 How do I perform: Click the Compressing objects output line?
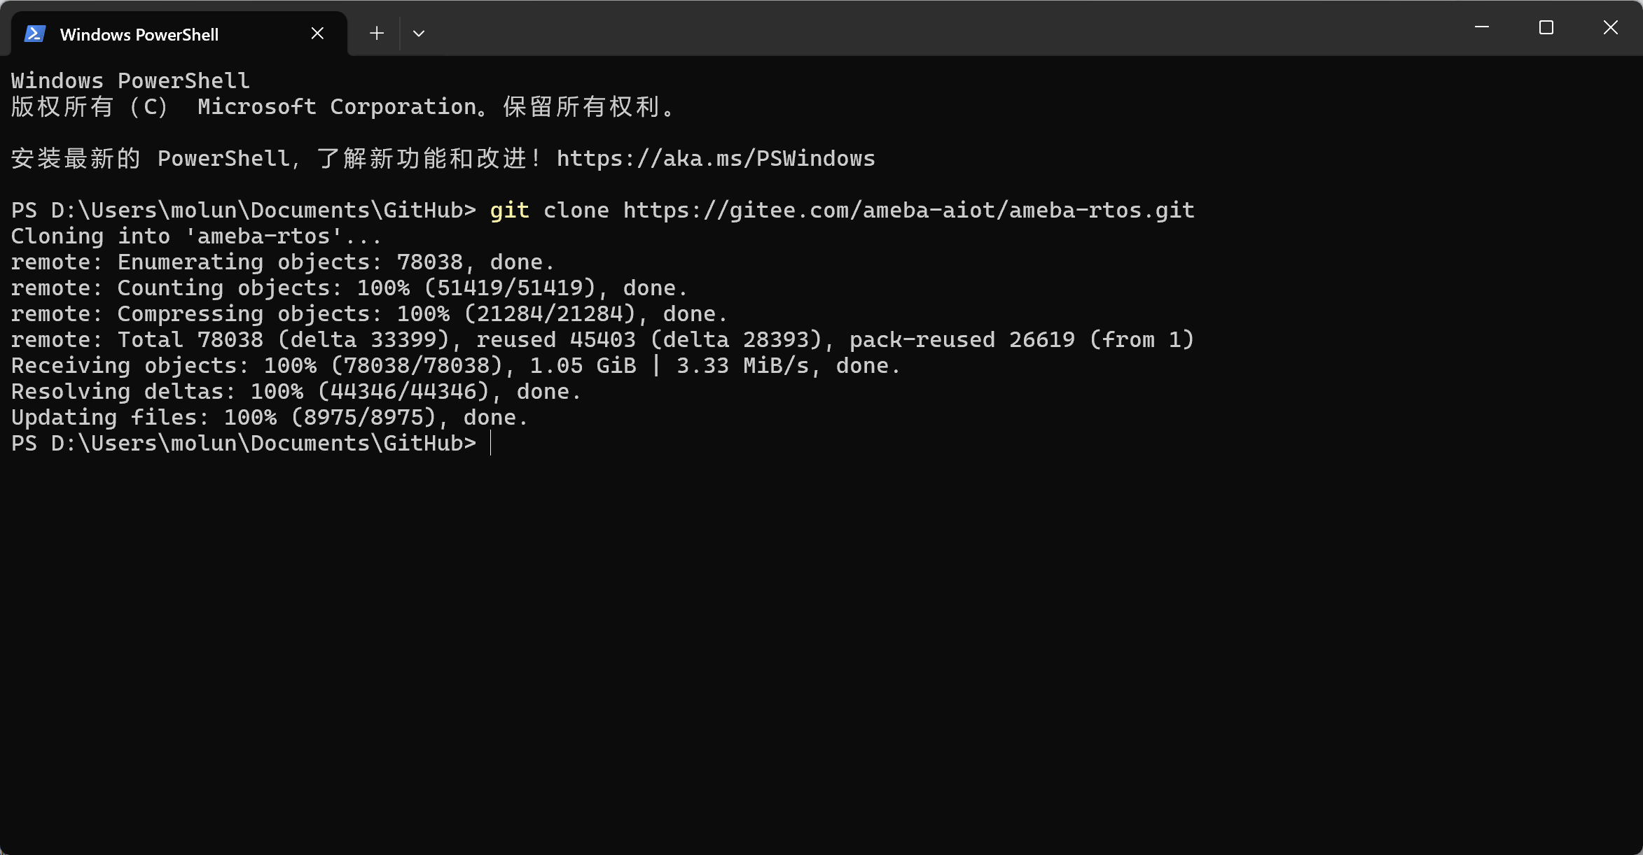pyautogui.click(x=369, y=314)
